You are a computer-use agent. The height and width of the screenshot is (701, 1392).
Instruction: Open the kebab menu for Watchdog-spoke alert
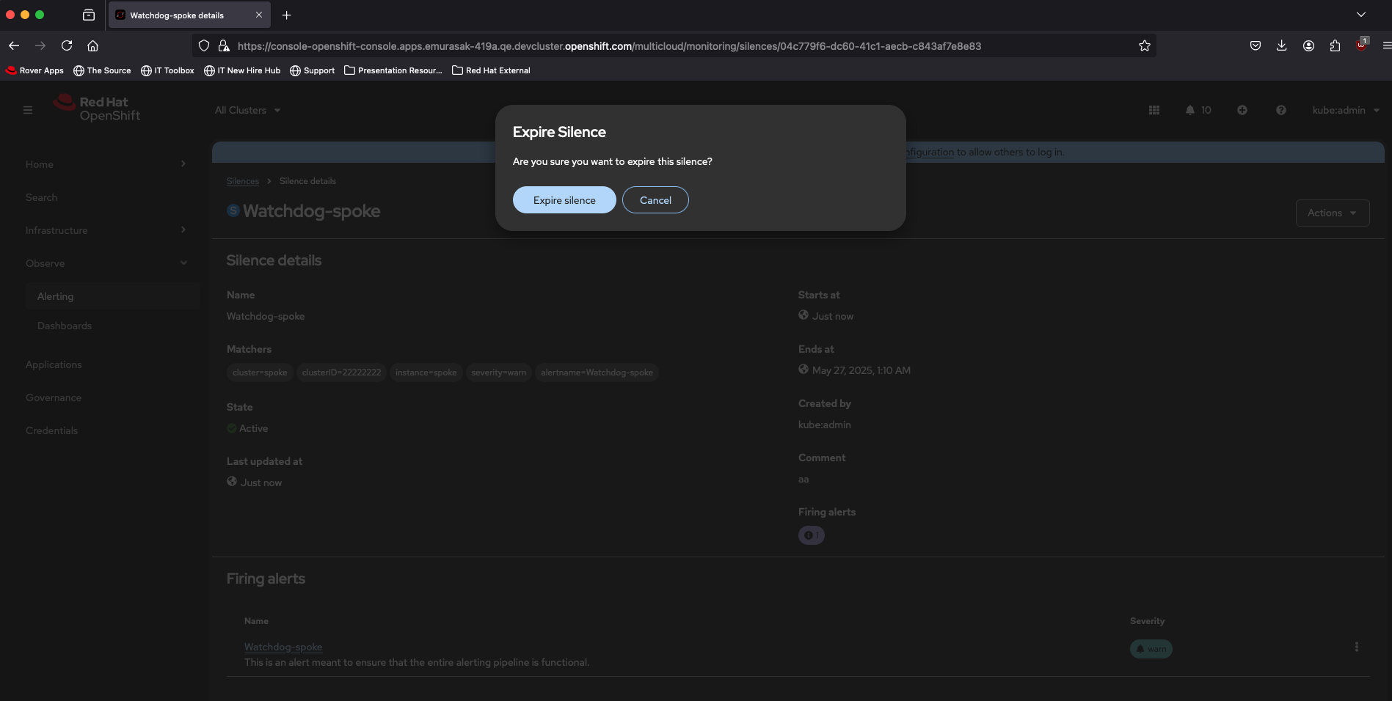(1356, 647)
